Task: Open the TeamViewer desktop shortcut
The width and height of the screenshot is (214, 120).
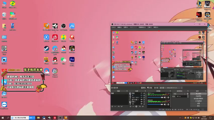Action: [4, 106]
